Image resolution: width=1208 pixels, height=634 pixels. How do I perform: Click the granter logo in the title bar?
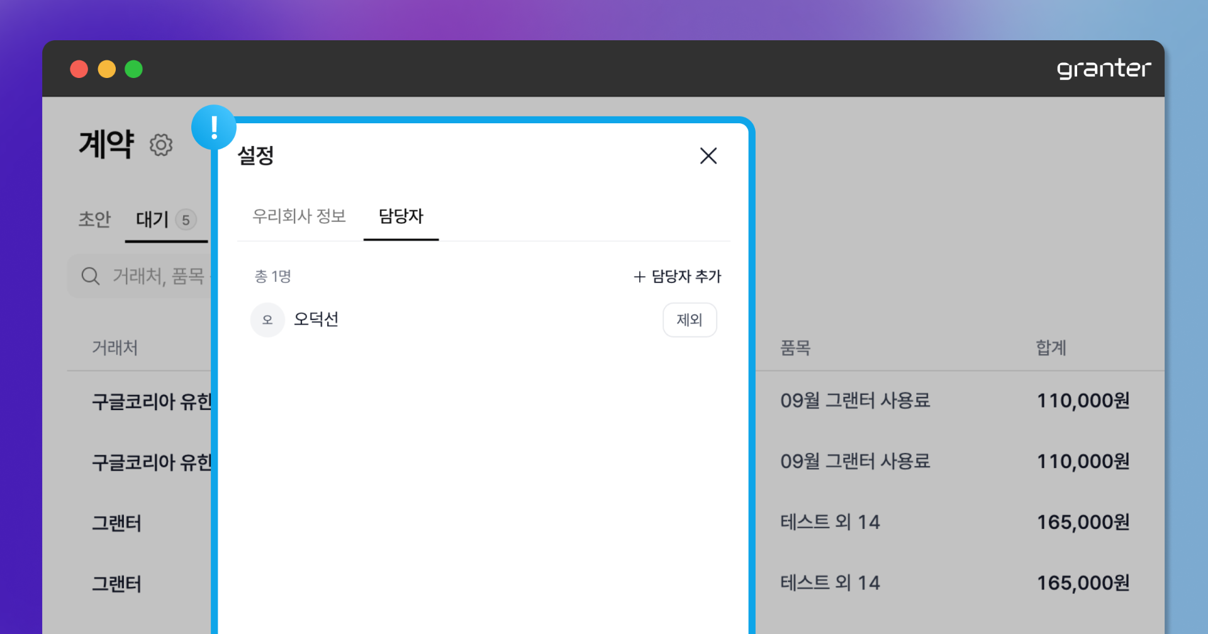tap(1104, 69)
